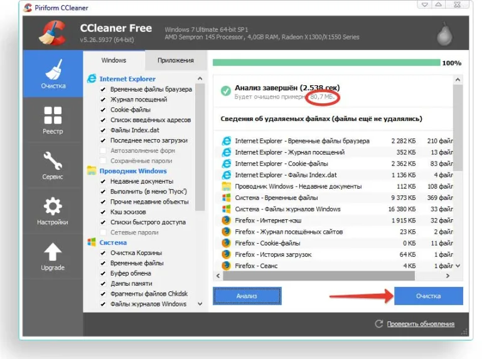Click Windows icon in Файлы журналов Windows result row
Viewport: 482px width, 359px height.
[x=226, y=209]
